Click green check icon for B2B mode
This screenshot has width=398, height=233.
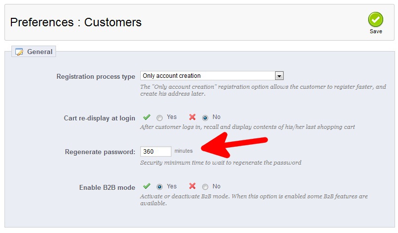click(x=147, y=187)
